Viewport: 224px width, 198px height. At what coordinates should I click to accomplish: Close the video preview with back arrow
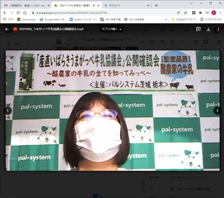coord(7,29)
